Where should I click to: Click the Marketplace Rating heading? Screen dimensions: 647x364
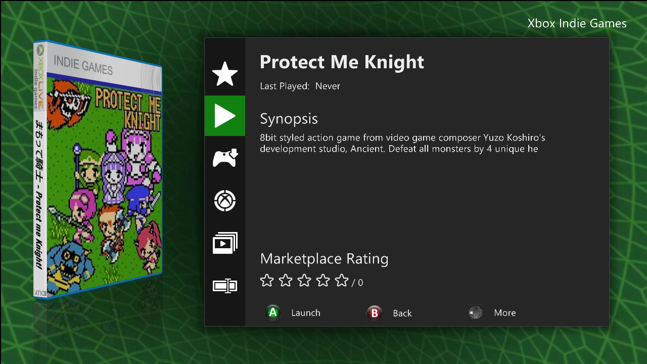point(324,259)
